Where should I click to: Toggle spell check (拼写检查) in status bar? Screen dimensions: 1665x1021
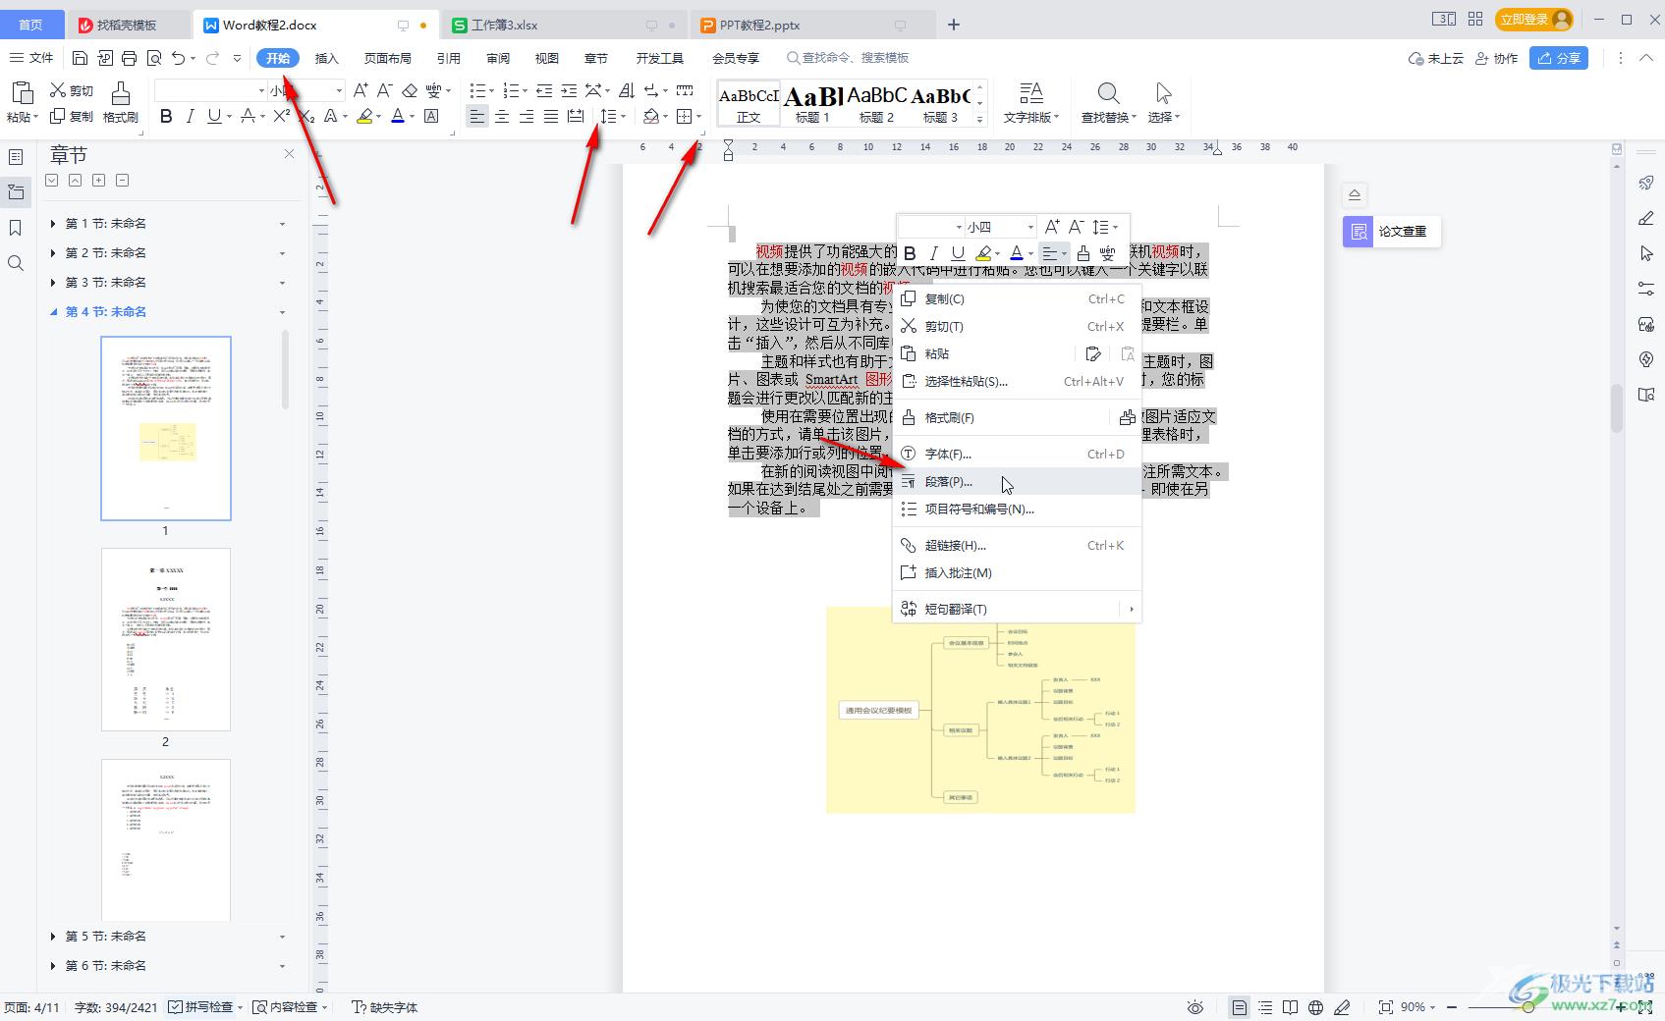pyautogui.click(x=203, y=1007)
